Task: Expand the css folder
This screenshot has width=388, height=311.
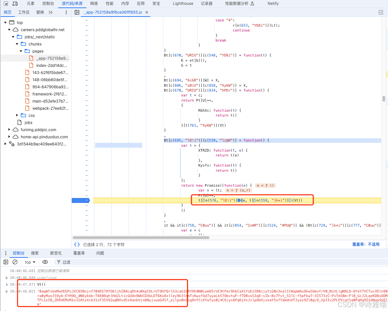Action: [x=17, y=115]
